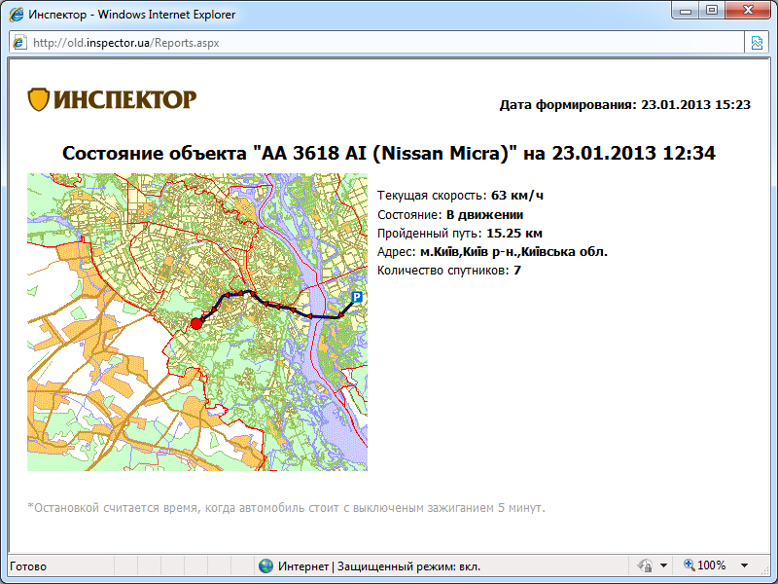Click the compatibility view icon in address bar

point(757,43)
